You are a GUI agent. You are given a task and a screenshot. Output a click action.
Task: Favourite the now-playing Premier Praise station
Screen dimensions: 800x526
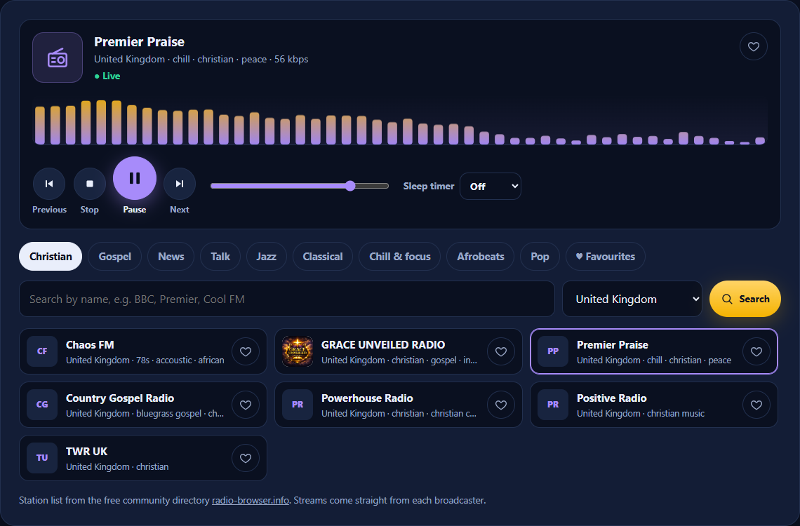[x=754, y=46]
